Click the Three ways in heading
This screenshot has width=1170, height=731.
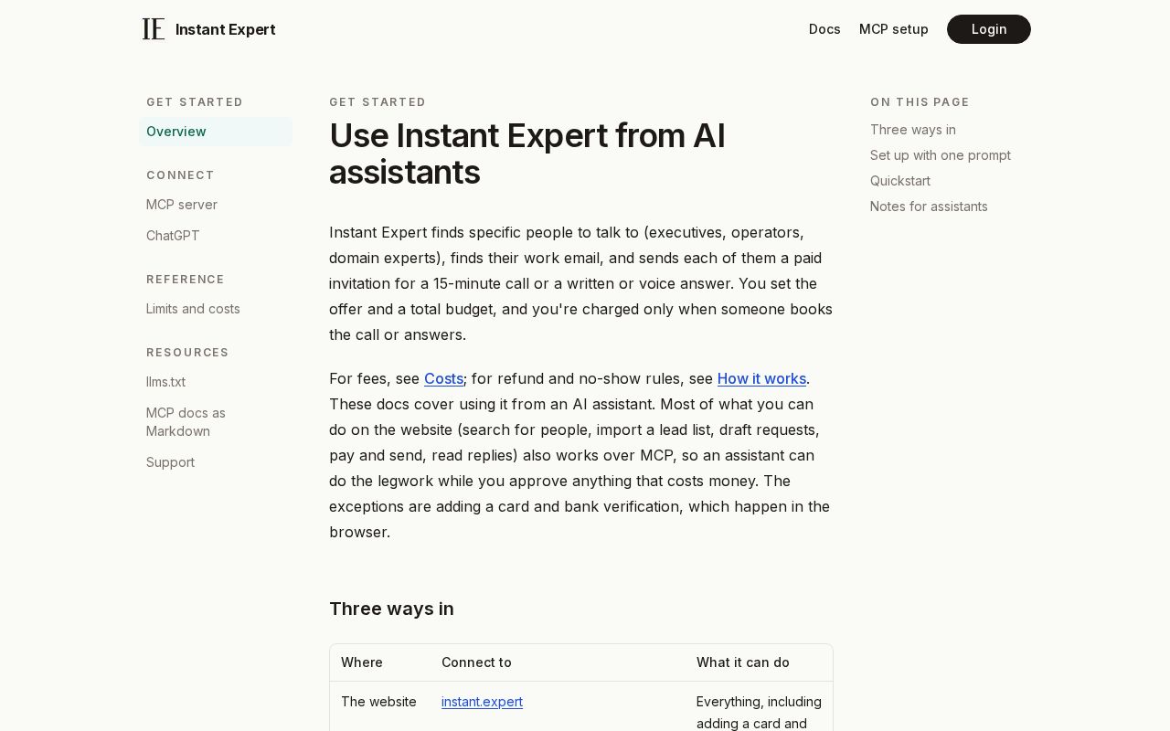pyautogui.click(x=391, y=609)
